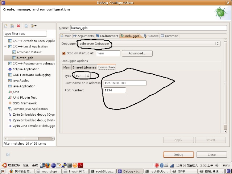The height and width of the screenshot is (174, 232).
Task: Collapse the C/C++ Local Application node
Action: (x=5, y=46)
